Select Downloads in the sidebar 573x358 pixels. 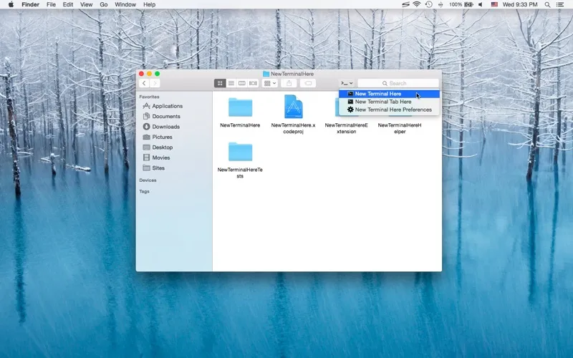pos(165,127)
